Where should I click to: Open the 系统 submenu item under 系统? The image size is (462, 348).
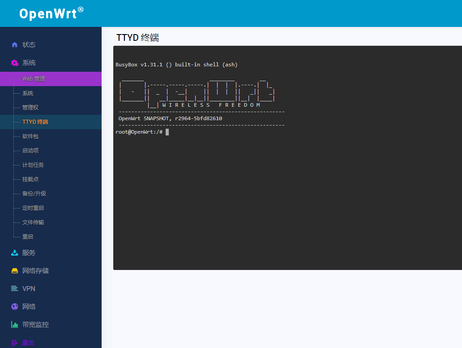(x=51, y=93)
